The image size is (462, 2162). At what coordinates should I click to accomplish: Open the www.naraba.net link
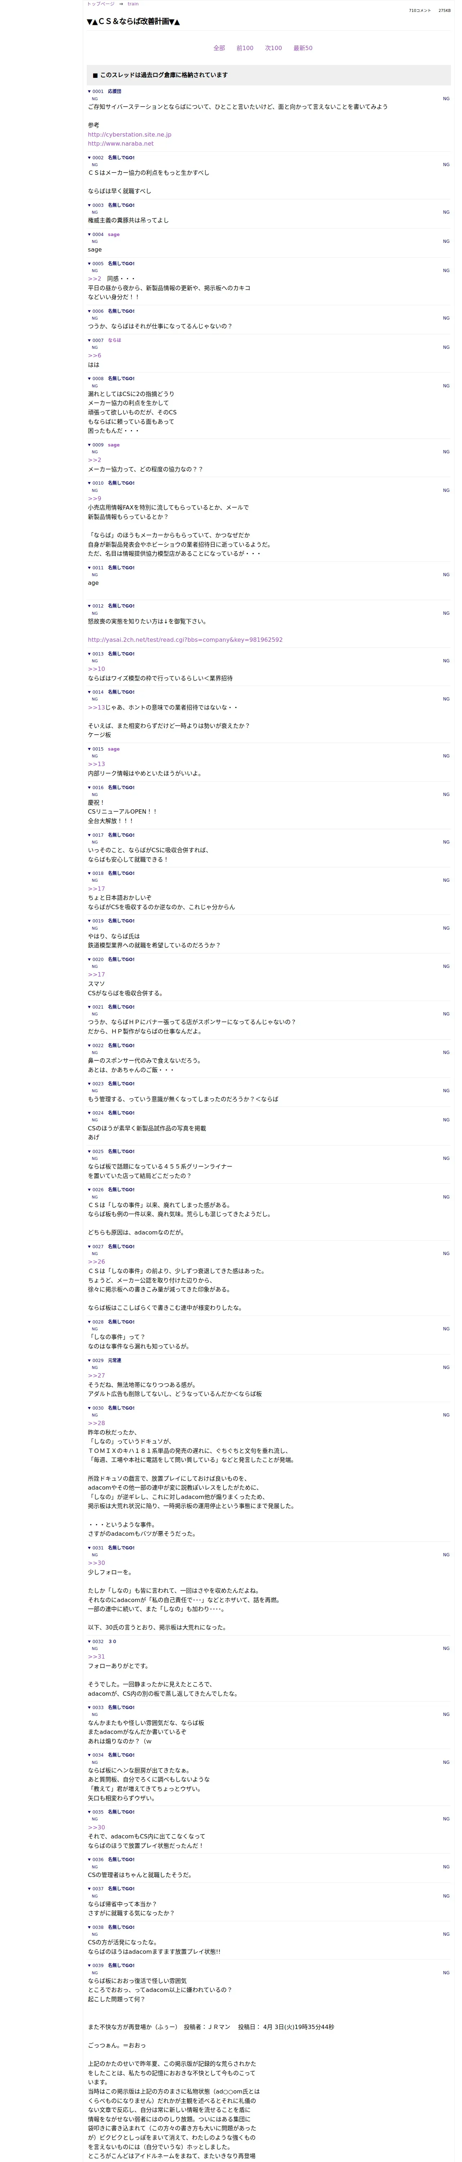point(121,143)
